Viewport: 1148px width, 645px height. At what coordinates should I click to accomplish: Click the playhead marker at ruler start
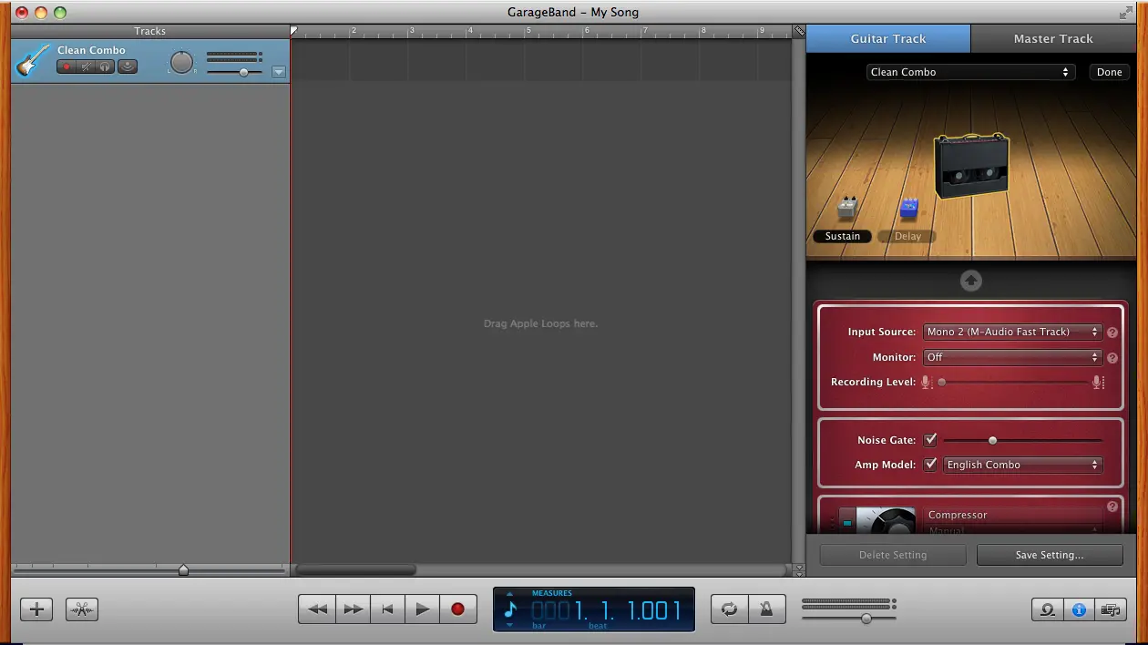(x=293, y=31)
